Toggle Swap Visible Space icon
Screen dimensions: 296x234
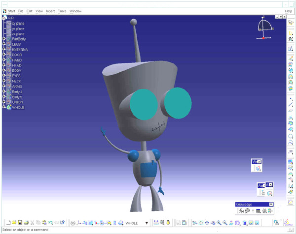click(x=257, y=223)
